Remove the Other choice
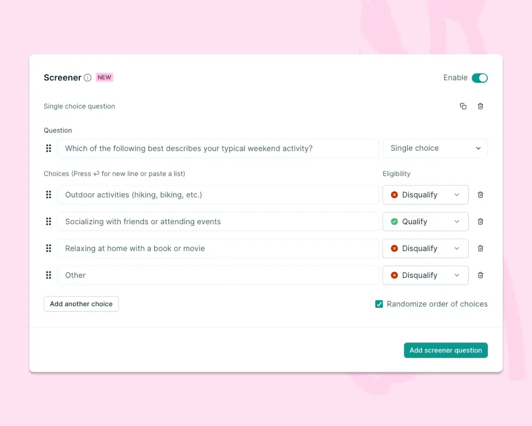Image resolution: width=532 pixels, height=426 pixels. tap(480, 275)
